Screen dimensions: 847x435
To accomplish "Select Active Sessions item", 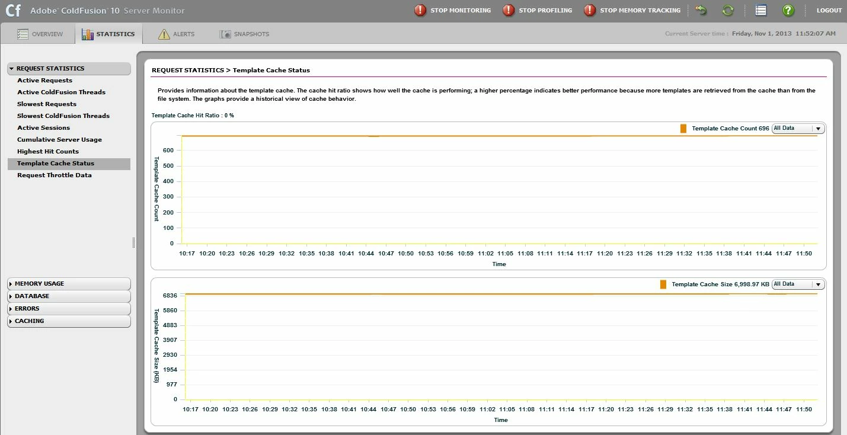I will pyautogui.click(x=69, y=128).
